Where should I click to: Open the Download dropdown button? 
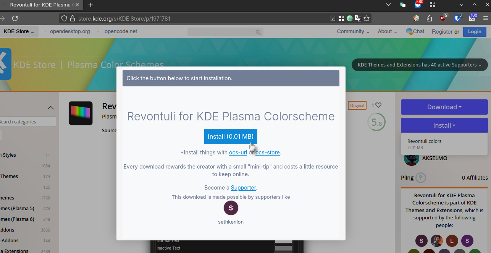tap(444, 107)
